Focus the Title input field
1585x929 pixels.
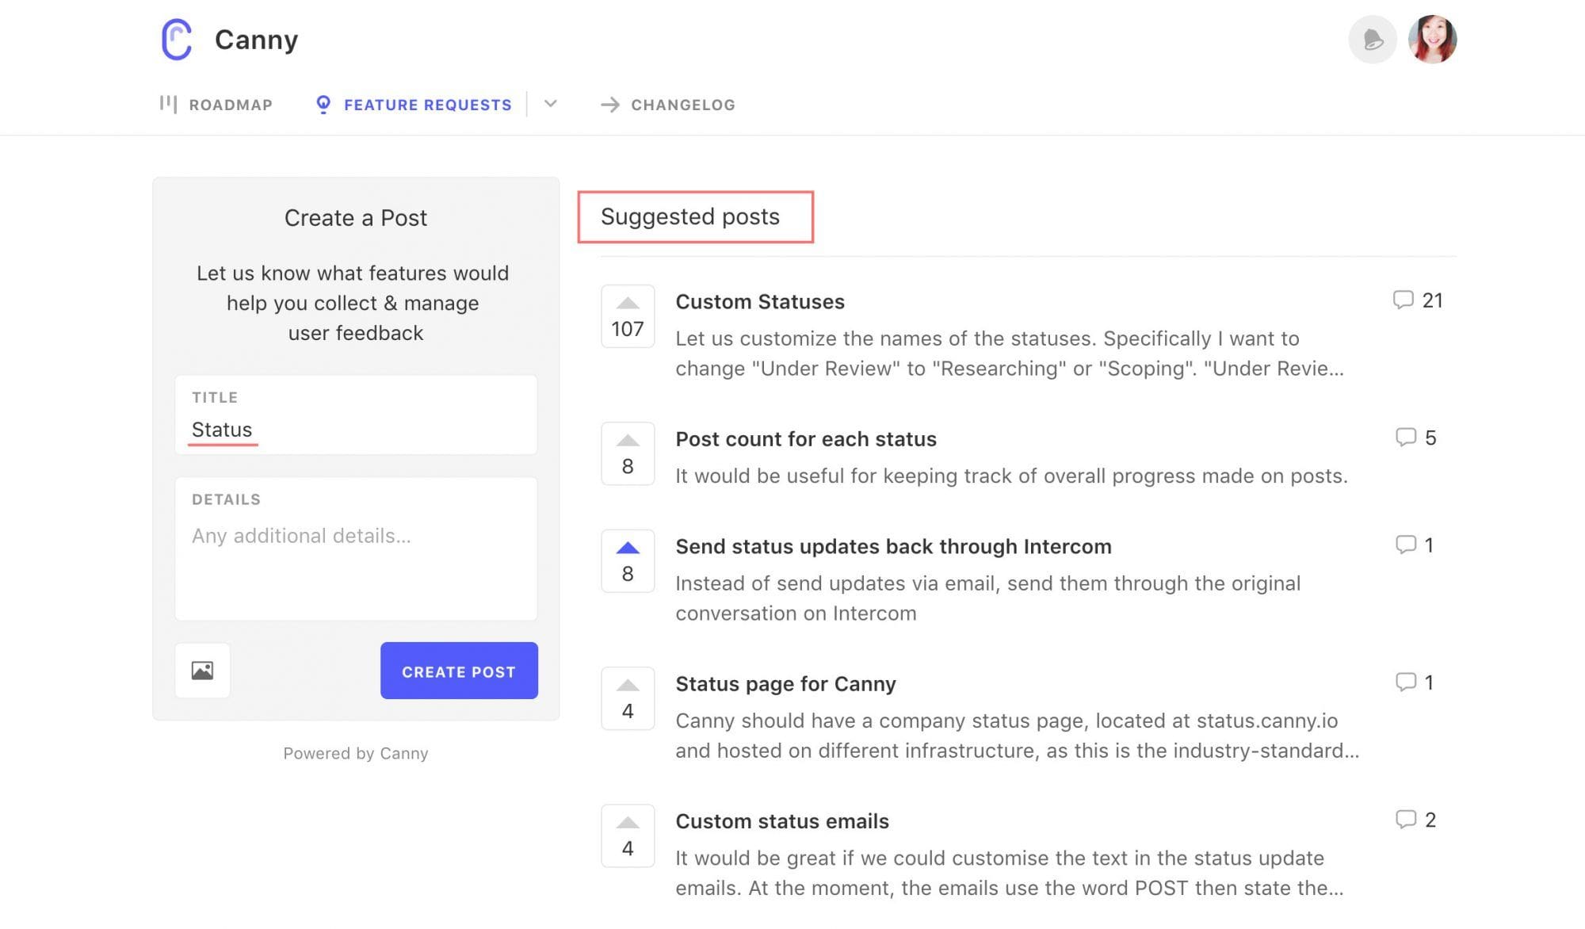356,415
